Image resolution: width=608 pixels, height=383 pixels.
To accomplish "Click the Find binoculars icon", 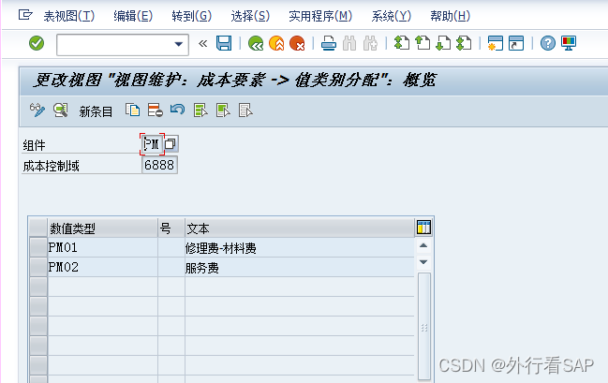I will [x=349, y=43].
